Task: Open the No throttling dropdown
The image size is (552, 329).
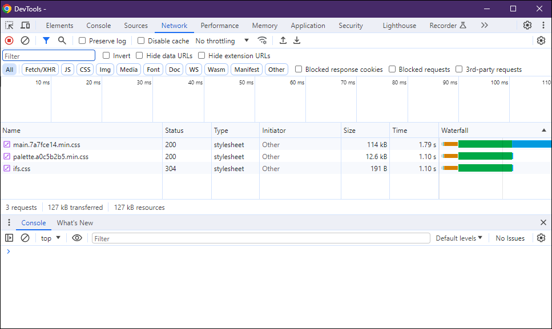Action: click(222, 41)
